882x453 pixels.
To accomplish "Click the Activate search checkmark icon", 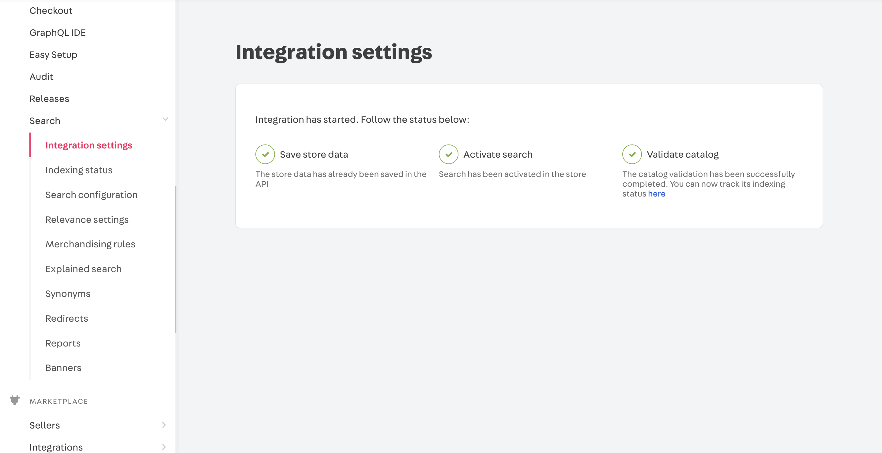I will [x=449, y=154].
